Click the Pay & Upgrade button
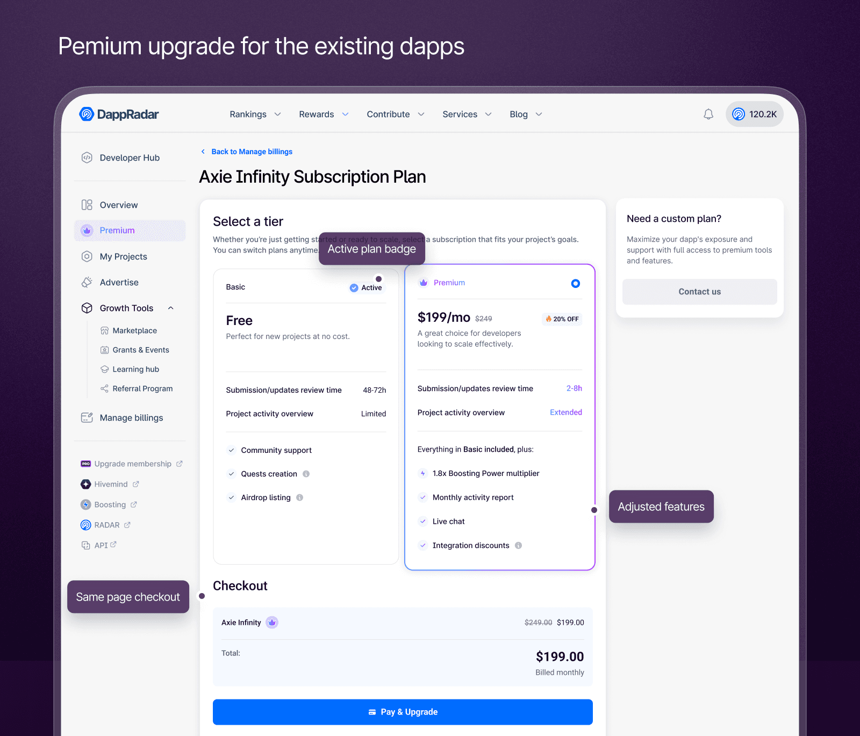Screen dimensions: 860x736 (403, 712)
